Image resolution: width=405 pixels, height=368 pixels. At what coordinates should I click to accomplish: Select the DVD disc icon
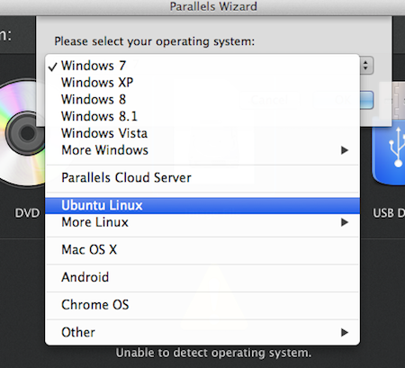tap(22, 132)
